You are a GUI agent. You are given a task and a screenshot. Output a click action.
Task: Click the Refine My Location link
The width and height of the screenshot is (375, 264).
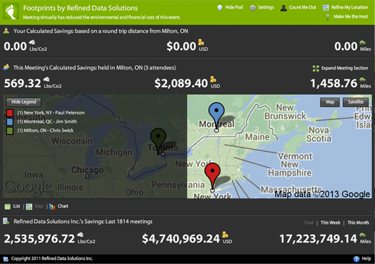click(x=350, y=7)
